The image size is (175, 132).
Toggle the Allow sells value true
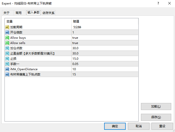pyautogui.click(x=75, y=43)
